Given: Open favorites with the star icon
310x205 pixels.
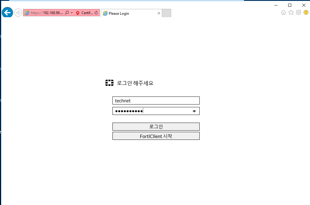Looking at the screenshot, I should pyautogui.click(x=291, y=13).
